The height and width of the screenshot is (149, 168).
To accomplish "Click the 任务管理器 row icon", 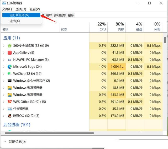I will pyautogui.click(x=9, y=109).
